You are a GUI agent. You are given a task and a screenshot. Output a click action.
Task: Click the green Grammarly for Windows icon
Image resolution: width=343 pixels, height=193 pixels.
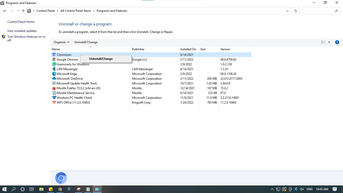click(54, 64)
